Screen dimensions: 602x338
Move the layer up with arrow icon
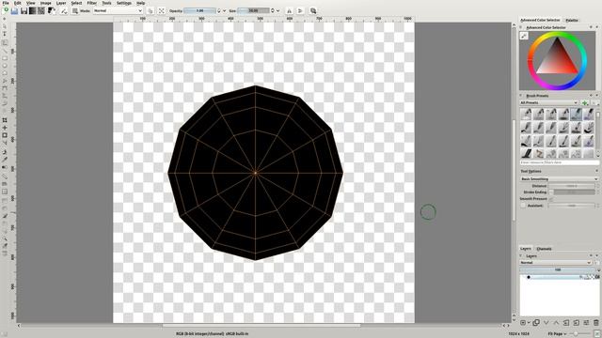coord(556,323)
